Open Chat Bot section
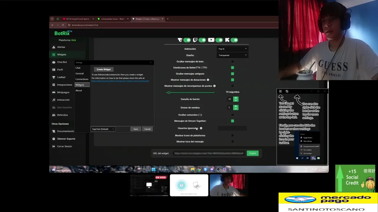 coord(62,62)
